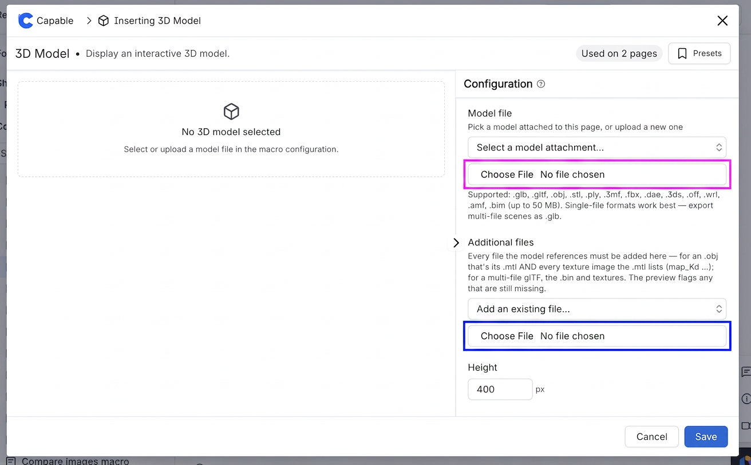This screenshot has width=751, height=465.
Task: Open the Select a model attachment dropdown
Action: click(597, 148)
